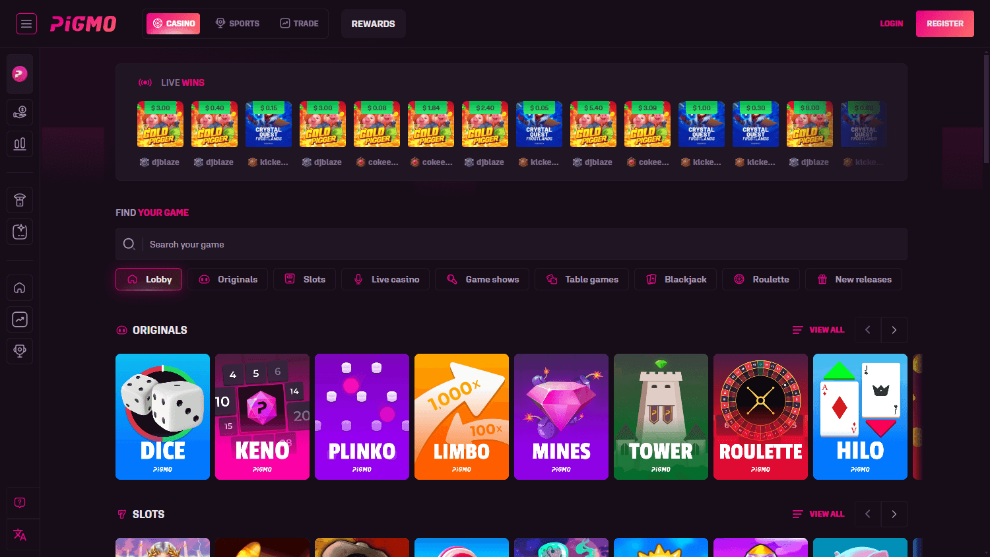This screenshot has height=557, width=990.
Task: View all Originals games
Action: (x=818, y=330)
